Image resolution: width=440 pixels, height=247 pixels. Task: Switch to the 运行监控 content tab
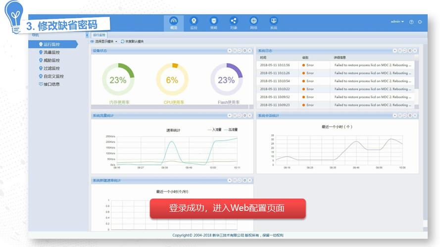pos(99,35)
